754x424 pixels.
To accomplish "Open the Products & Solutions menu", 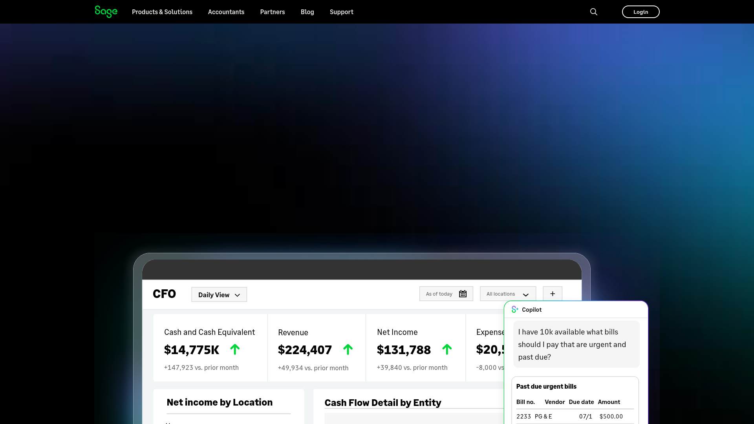I will pos(162,12).
